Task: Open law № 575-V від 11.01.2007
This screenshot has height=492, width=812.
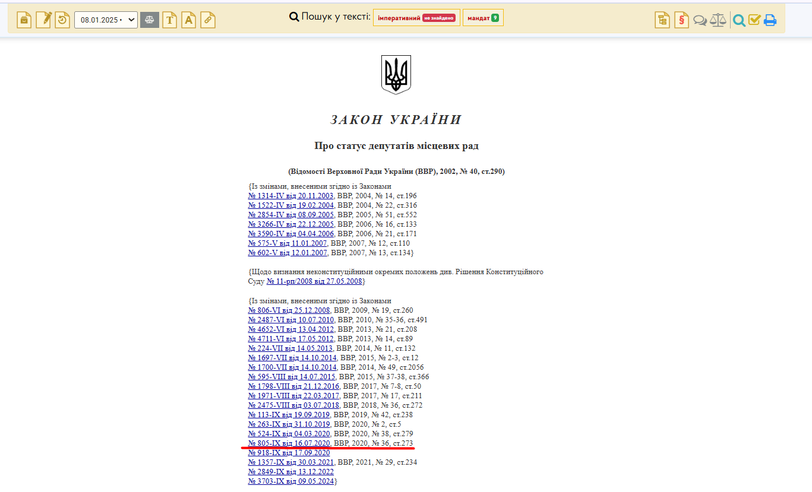Action: (287, 243)
